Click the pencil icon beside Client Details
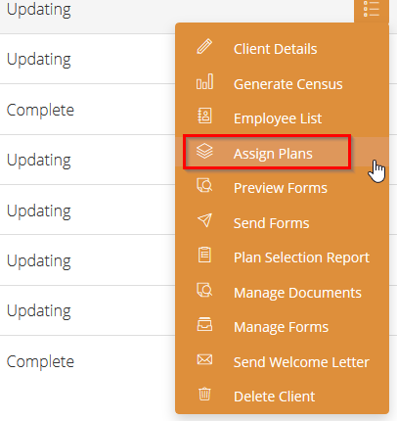 click(204, 47)
